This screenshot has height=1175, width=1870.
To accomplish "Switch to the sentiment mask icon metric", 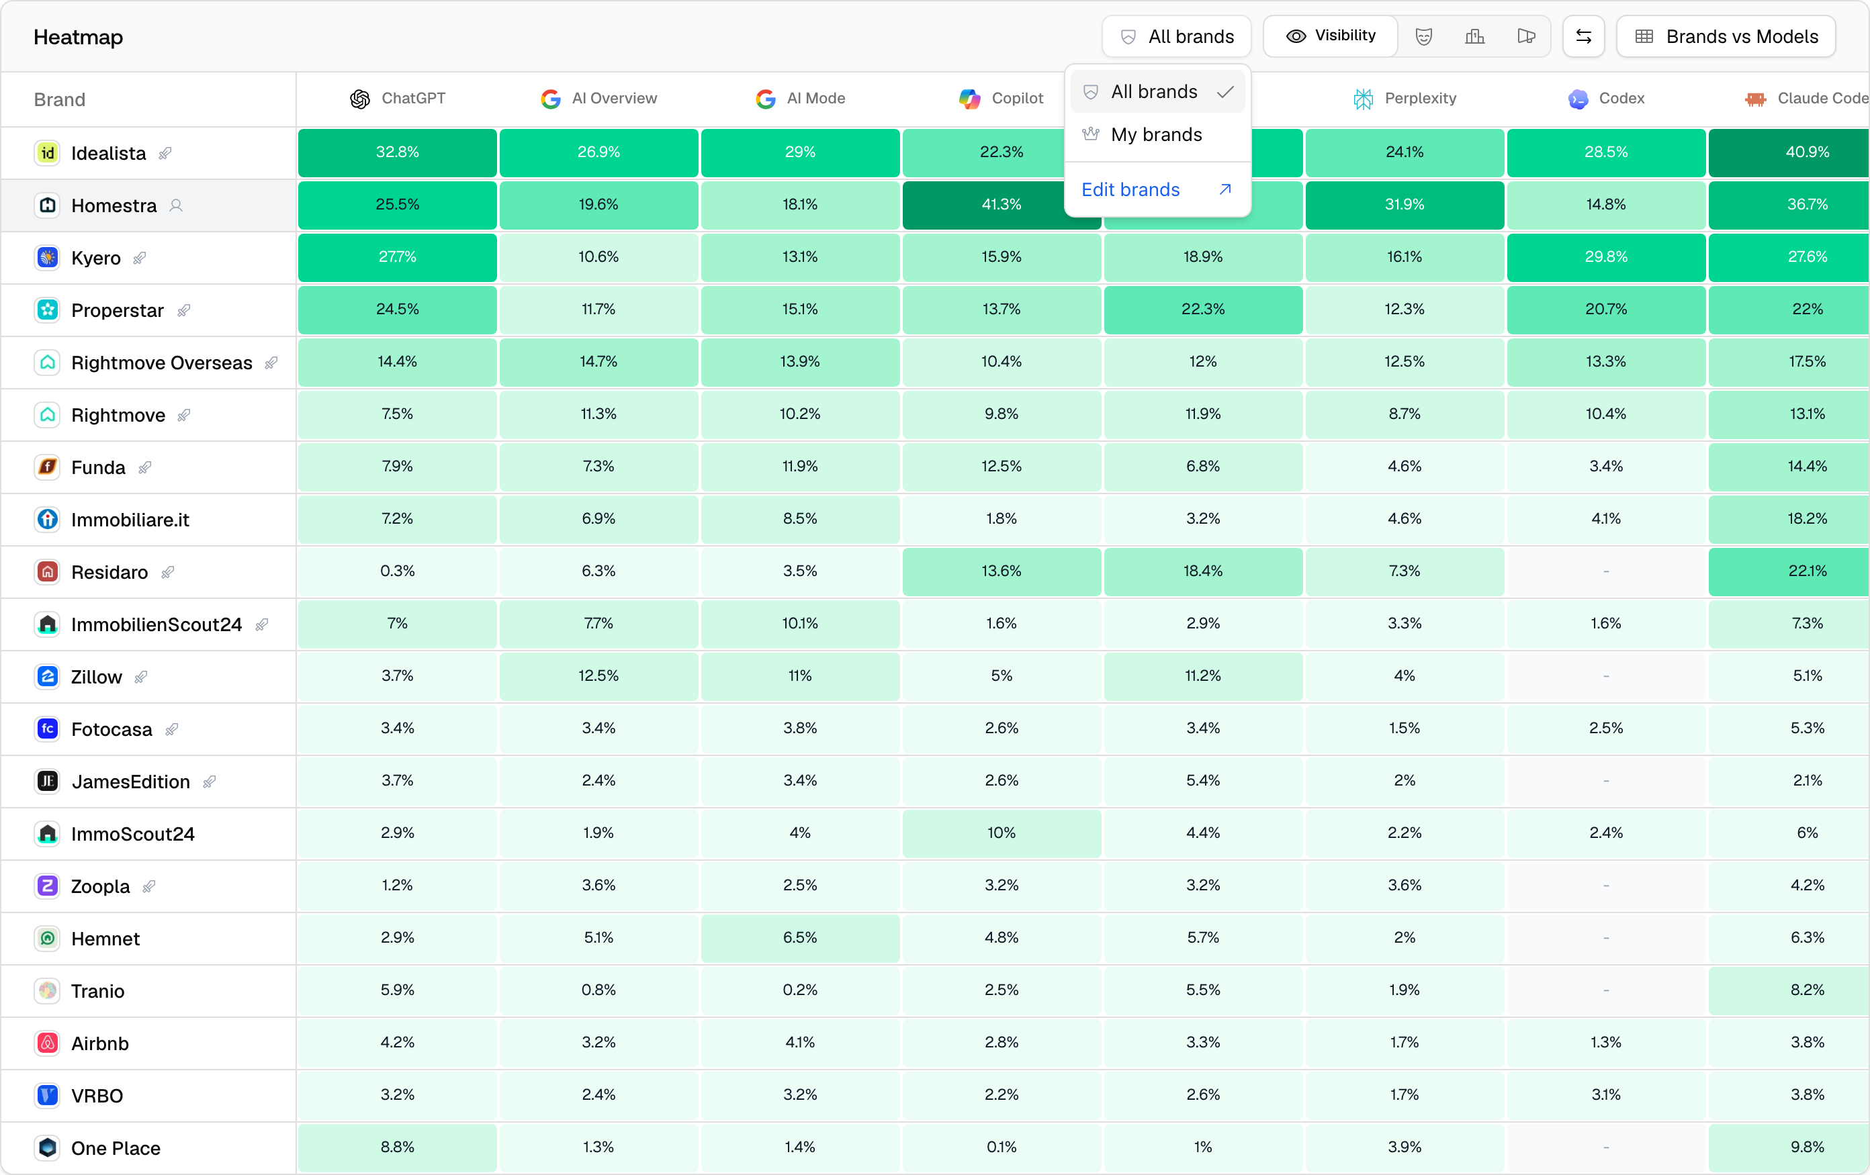I will click(1423, 36).
